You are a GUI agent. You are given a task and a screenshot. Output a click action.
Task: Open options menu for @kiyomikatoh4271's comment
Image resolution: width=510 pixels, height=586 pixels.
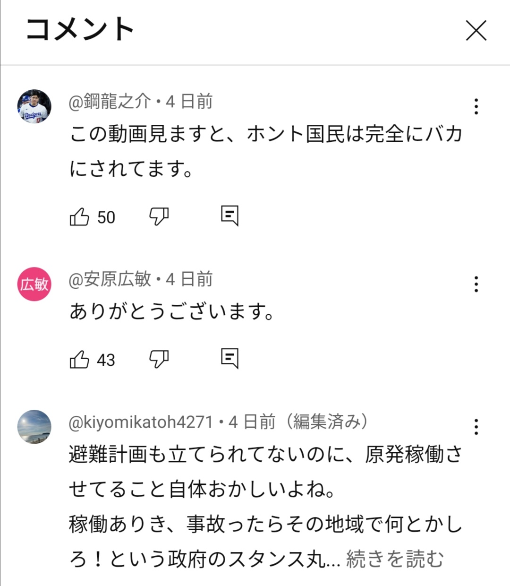[x=476, y=427]
